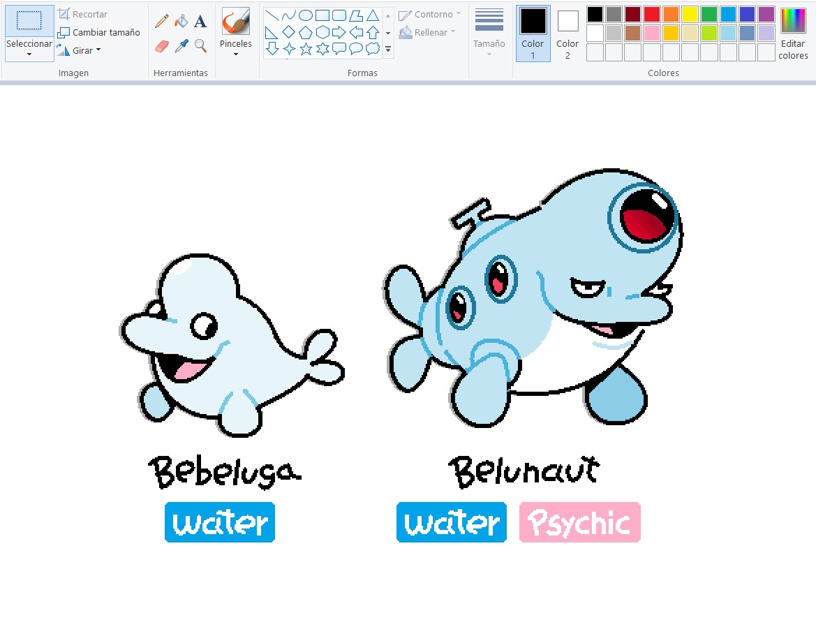Pick the brown color swatch
This screenshot has height=620, width=816.
point(633,34)
